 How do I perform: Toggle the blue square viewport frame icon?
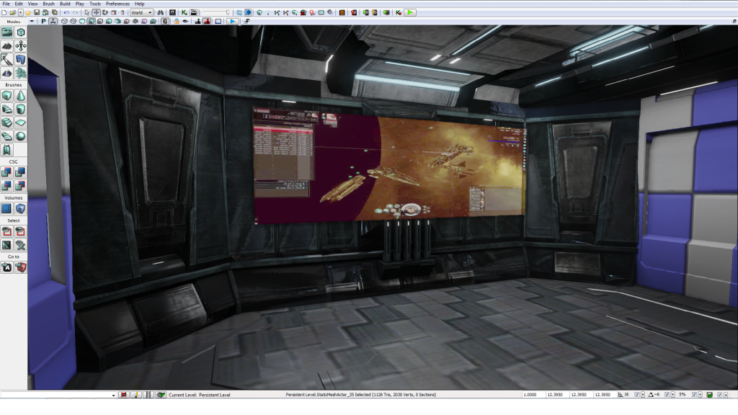tap(218, 21)
